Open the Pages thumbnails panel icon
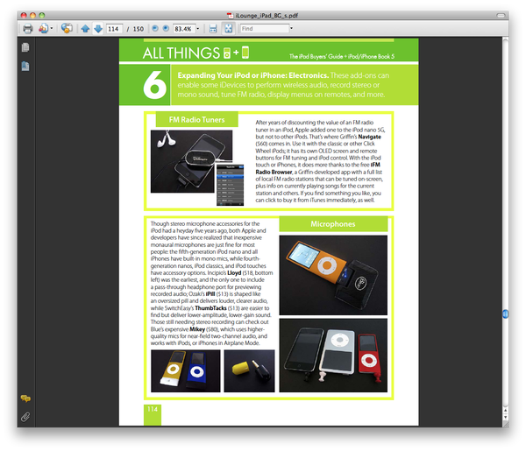This screenshot has width=526, height=451. tap(25, 47)
